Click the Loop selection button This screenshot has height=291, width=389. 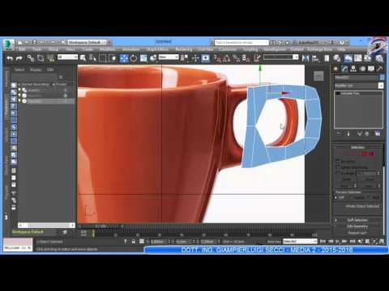coord(369,186)
